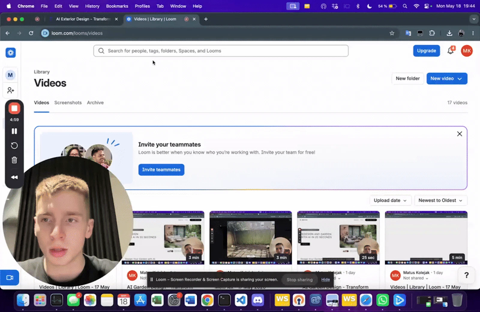Viewport: 480px width, 312px height.
Task: Open a new Chrome tab
Action: (x=206, y=19)
